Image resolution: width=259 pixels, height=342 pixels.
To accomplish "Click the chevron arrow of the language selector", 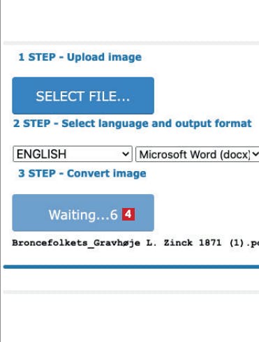I will pos(126,154).
